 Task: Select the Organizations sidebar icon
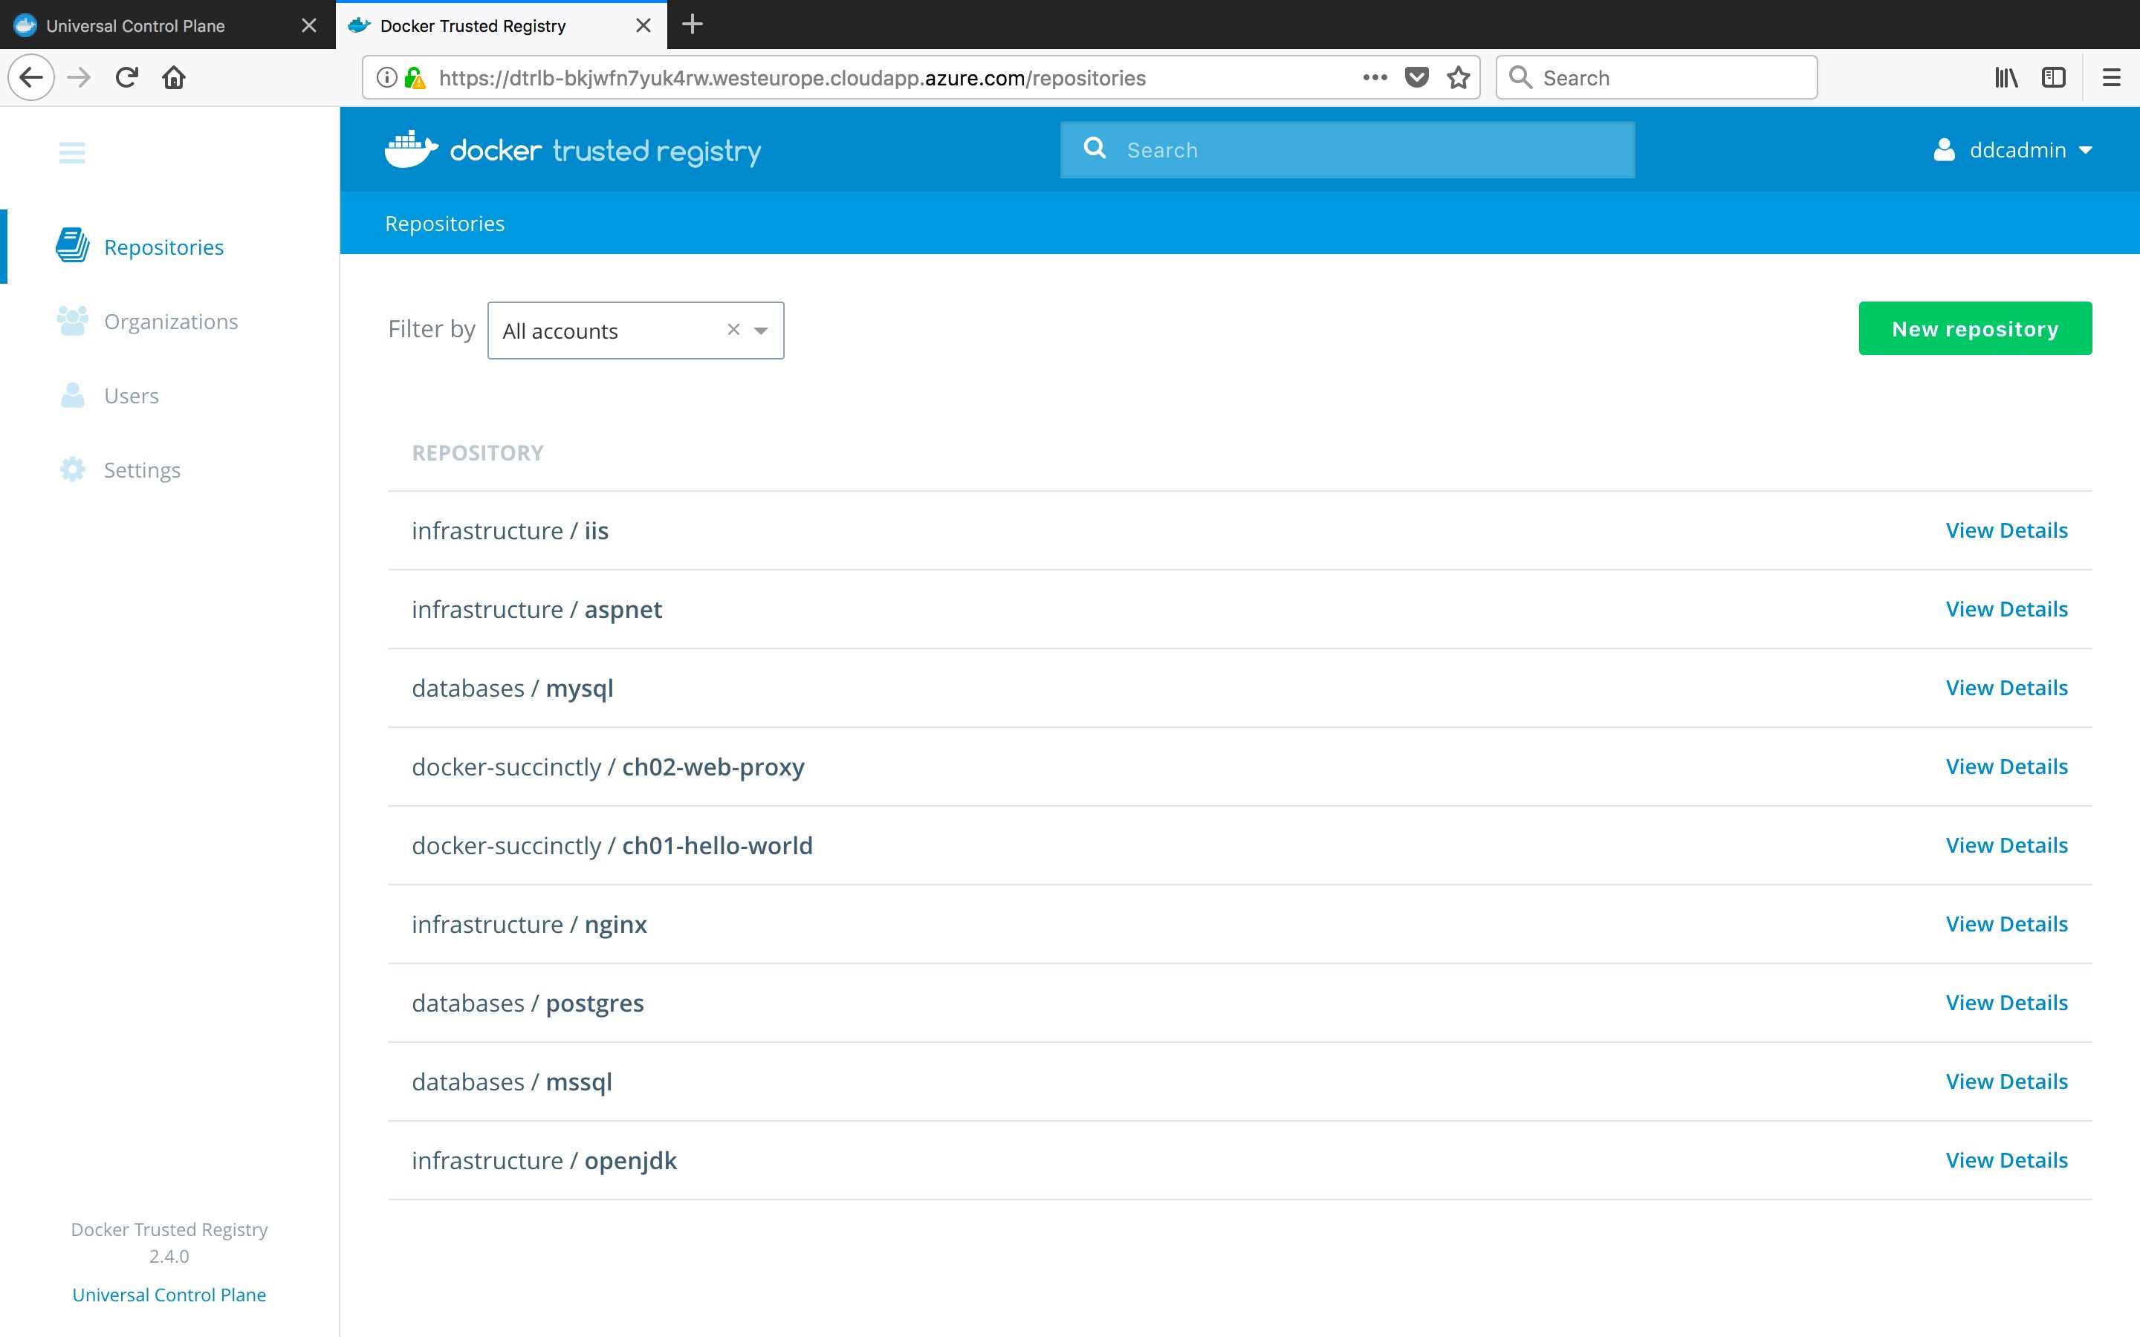pyautogui.click(x=73, y=320)
